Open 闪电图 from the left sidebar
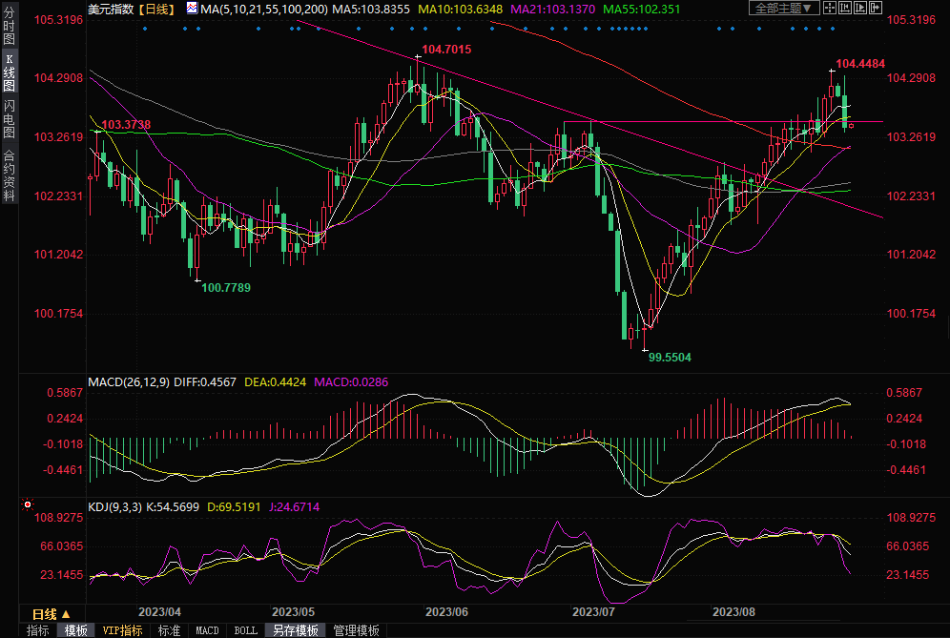 coord(9,119)
